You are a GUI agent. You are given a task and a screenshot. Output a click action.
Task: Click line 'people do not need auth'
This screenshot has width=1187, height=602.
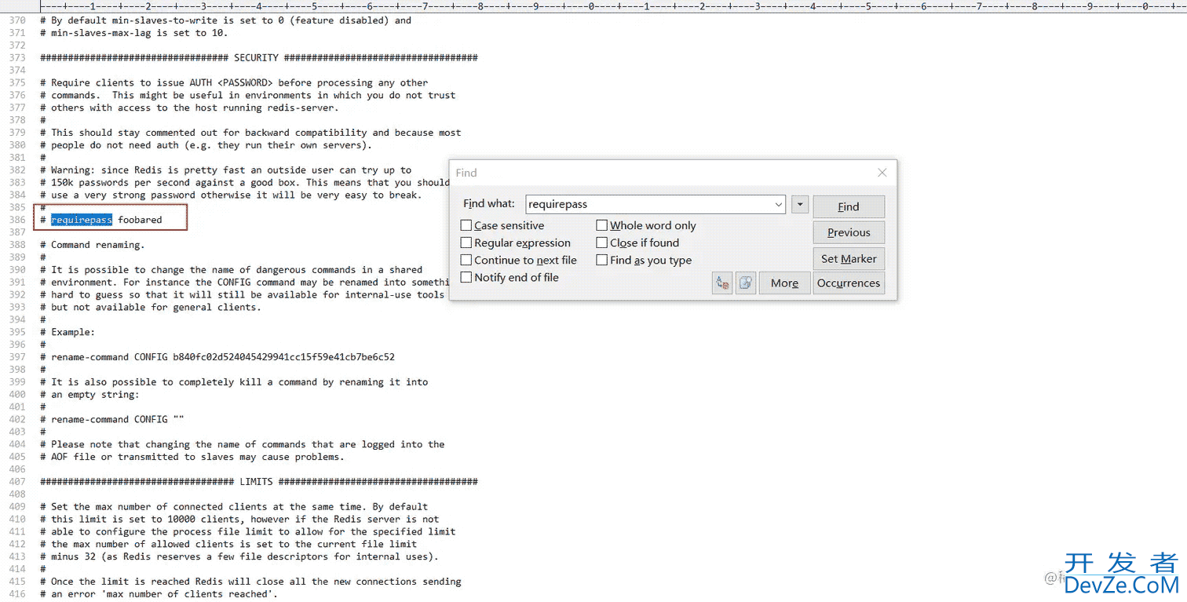click(206, 145)
